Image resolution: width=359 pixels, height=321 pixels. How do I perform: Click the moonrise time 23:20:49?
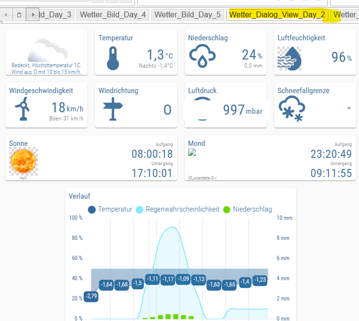coord(331,154)
